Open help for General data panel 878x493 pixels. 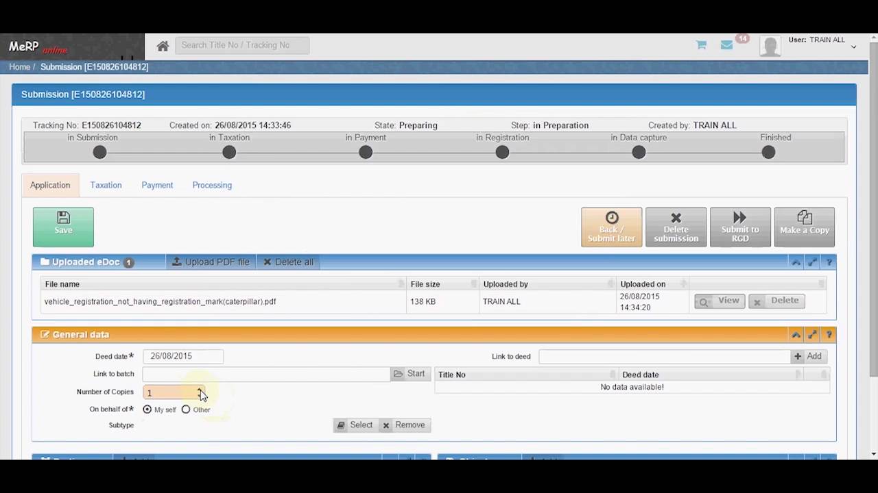pos(829,335)
